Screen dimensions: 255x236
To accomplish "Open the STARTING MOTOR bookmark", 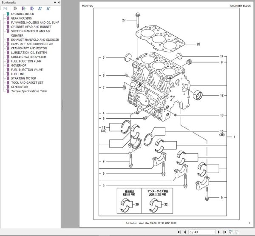I will [23, 78].
